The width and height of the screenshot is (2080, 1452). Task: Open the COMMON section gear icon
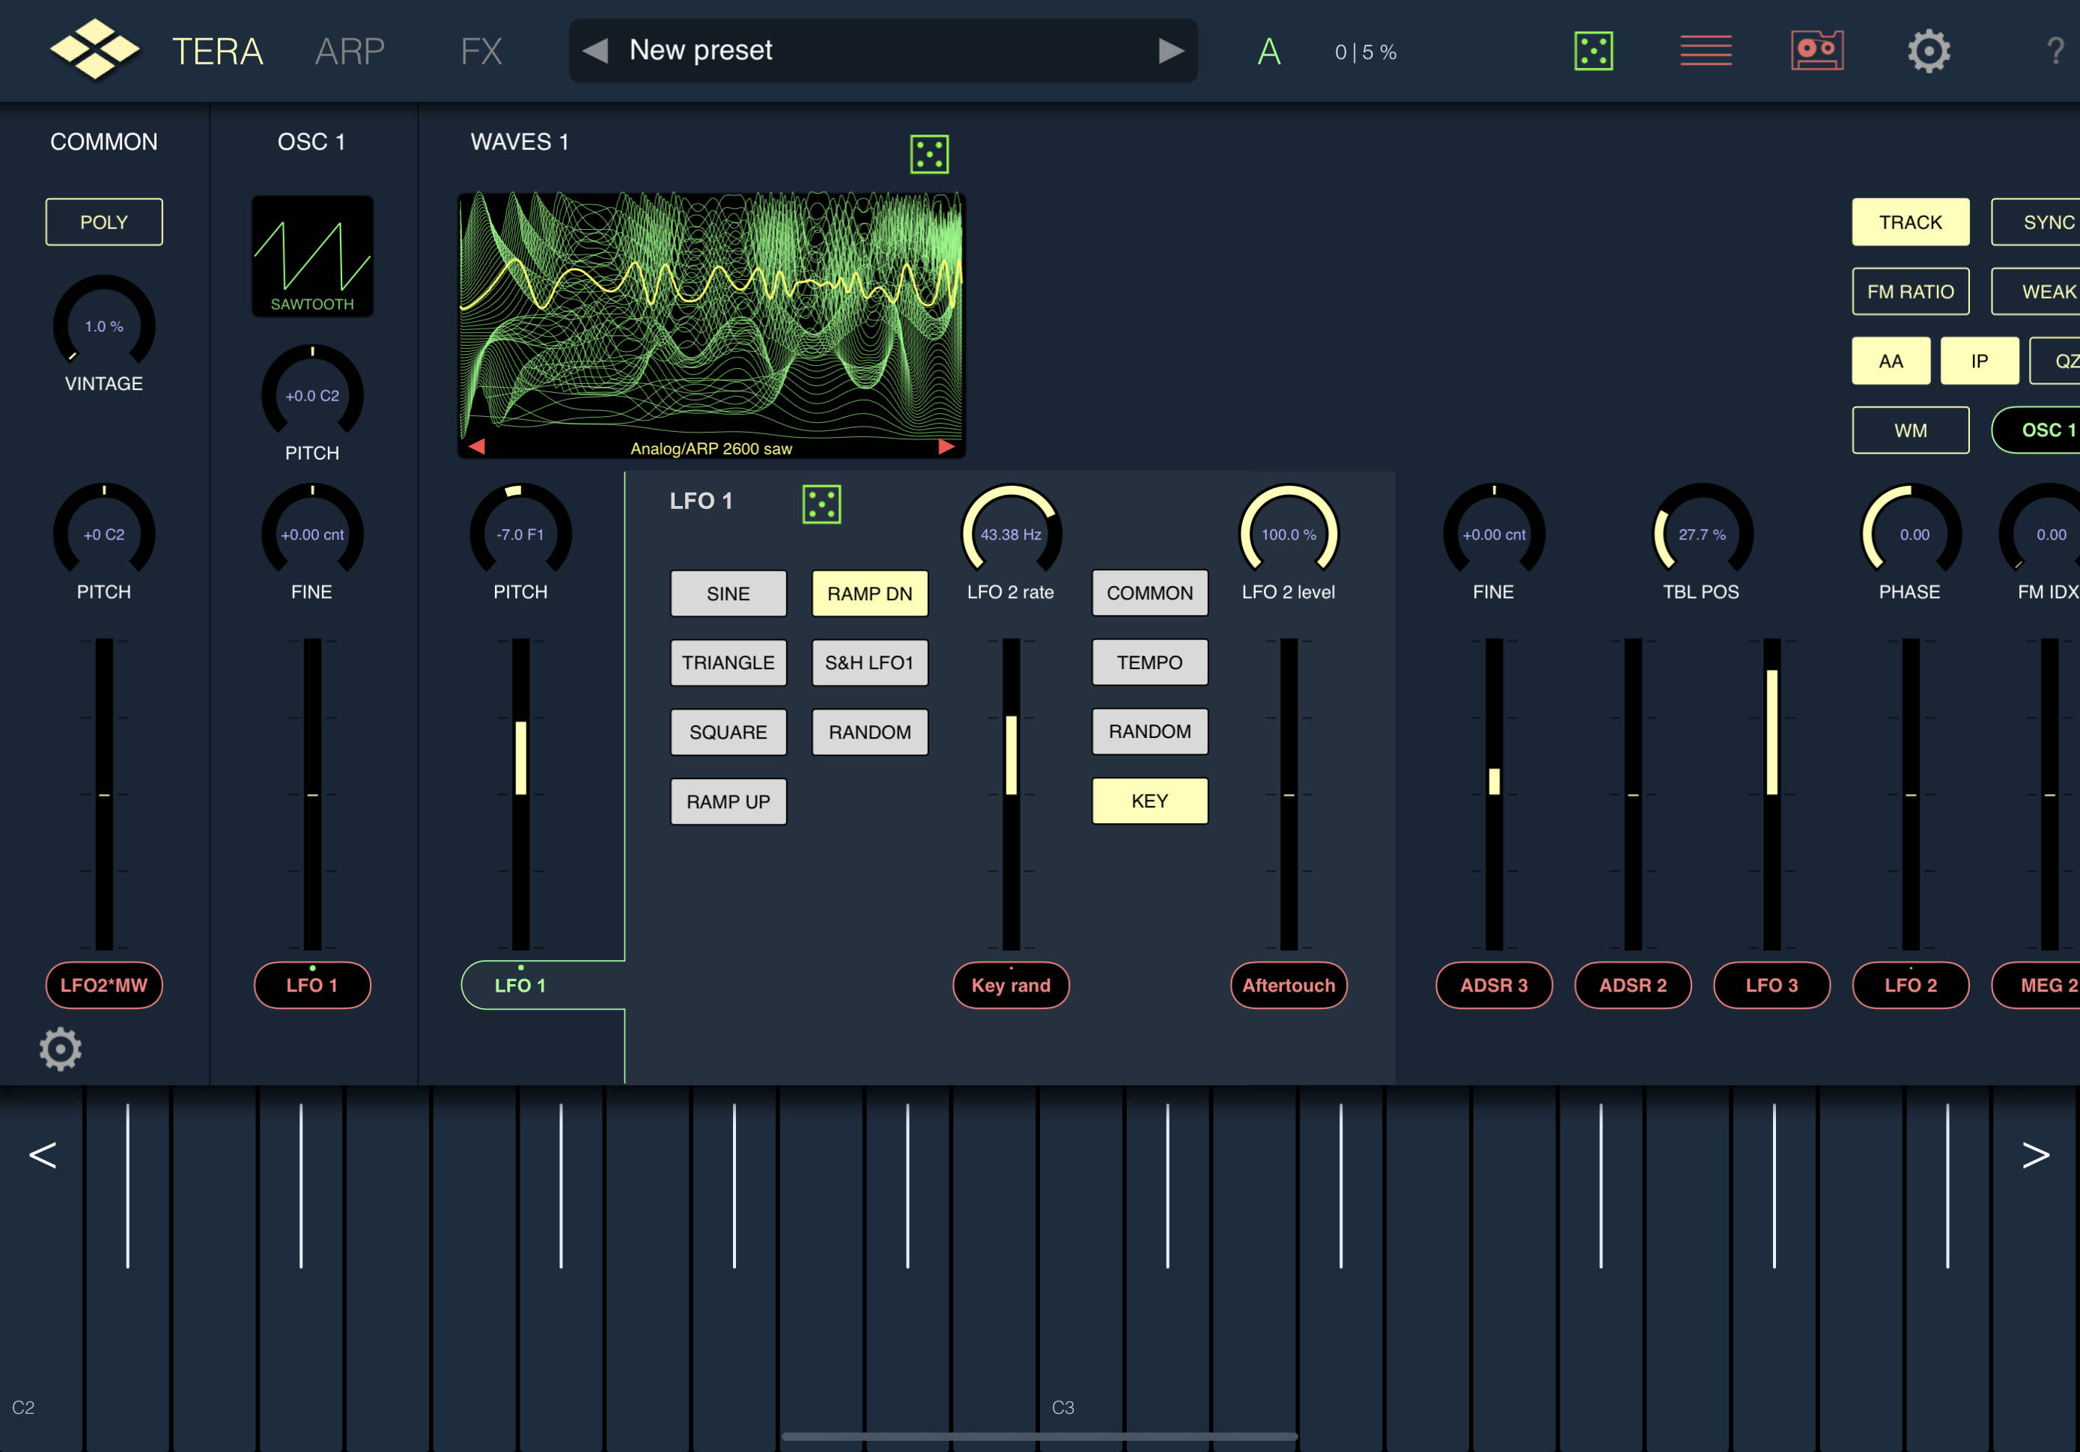(60, 1049)
